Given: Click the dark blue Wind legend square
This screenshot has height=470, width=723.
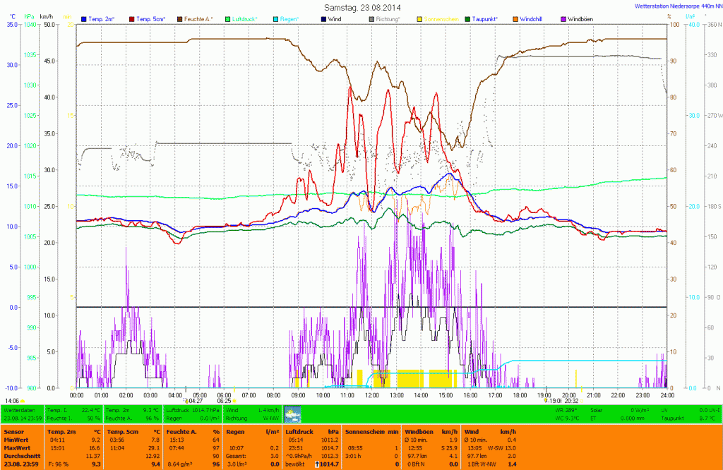Looking at the screenshot, I should pos(322,18).
